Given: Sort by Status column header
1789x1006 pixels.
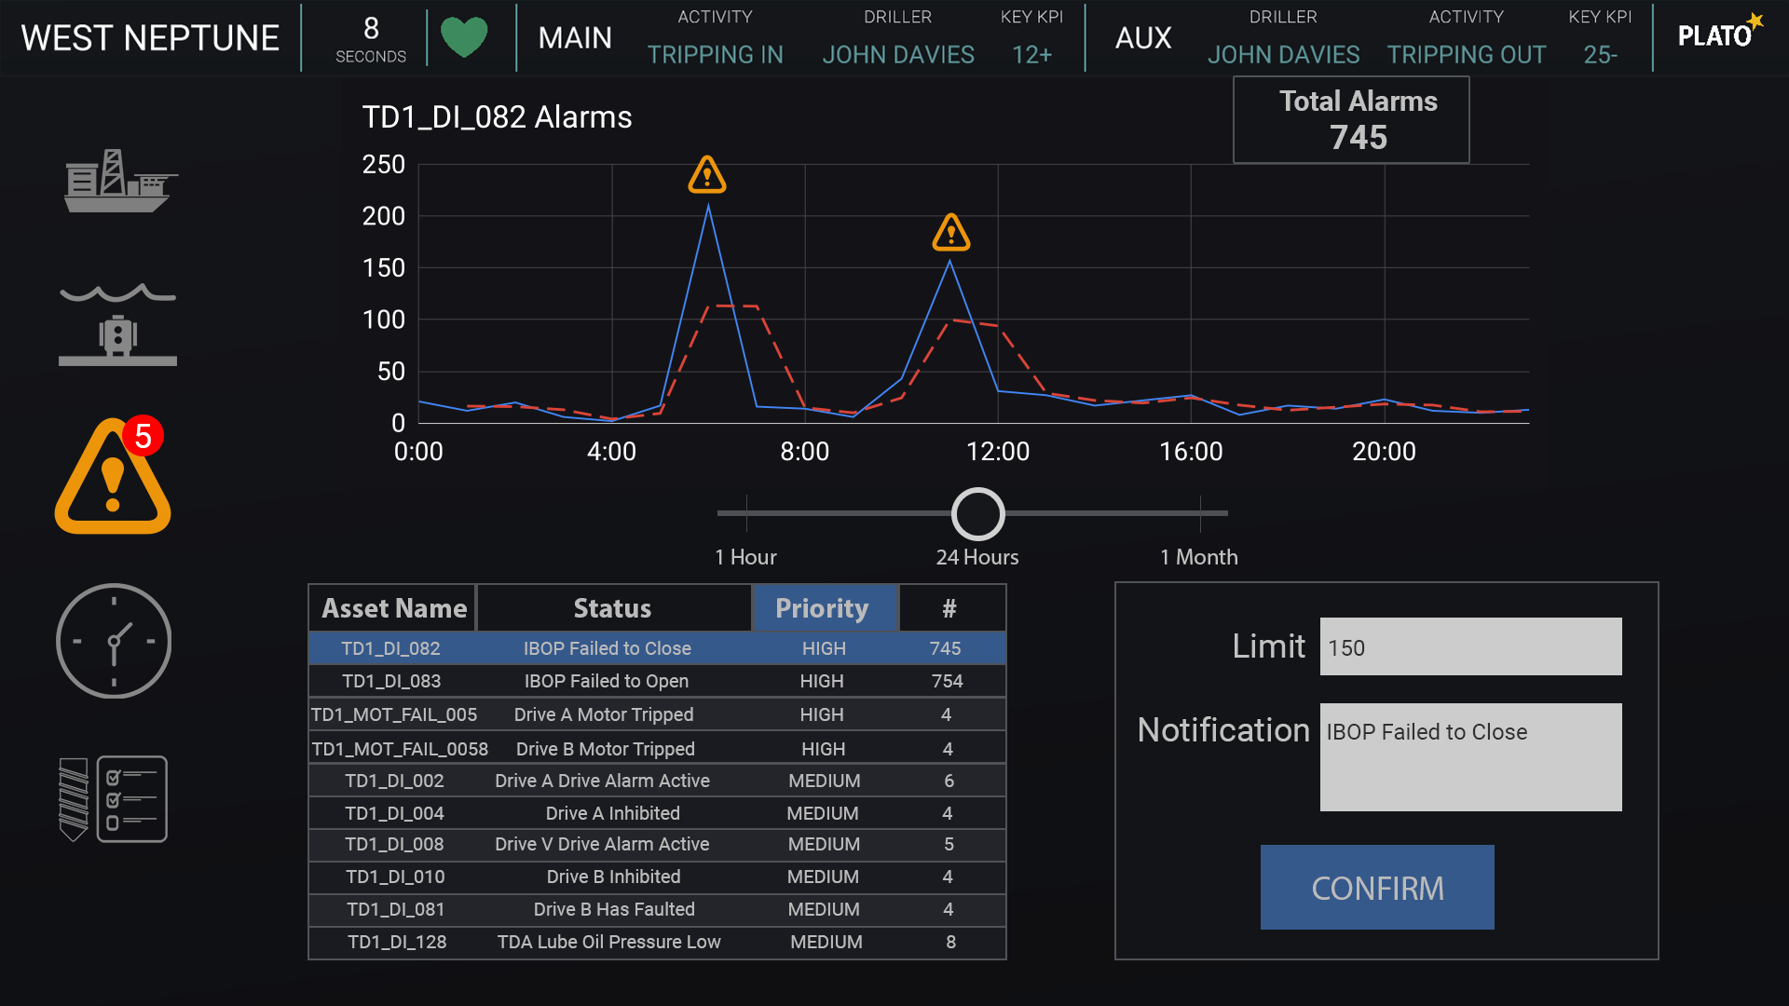Looking at the screenshot, I should click(x=613, y=608).
